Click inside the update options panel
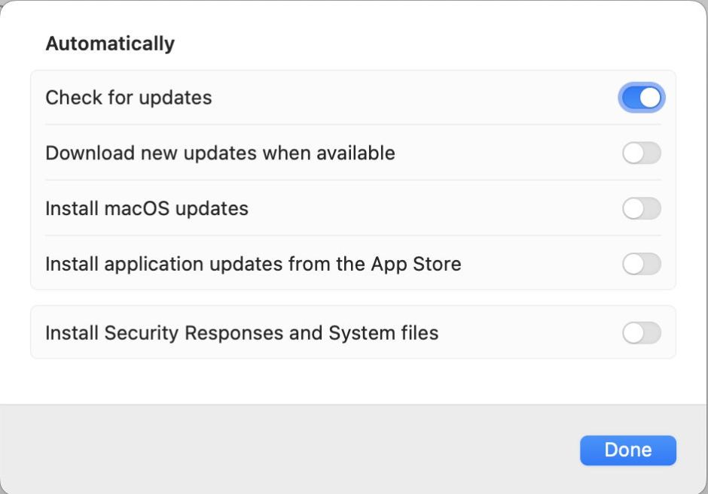 pos(354,180)
